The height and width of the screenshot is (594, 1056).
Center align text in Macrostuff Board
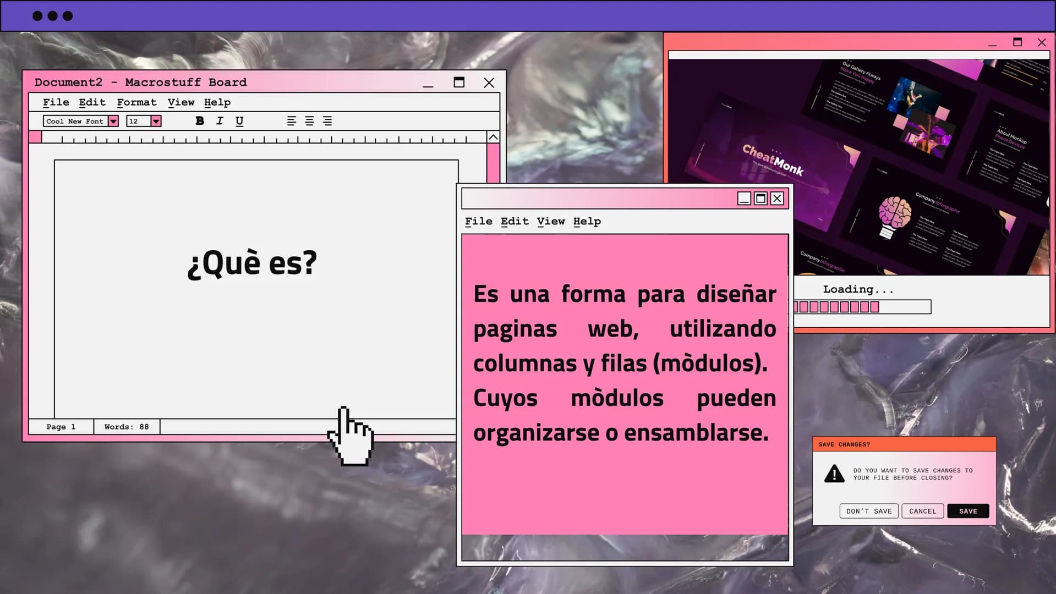[x=310, y=121]
